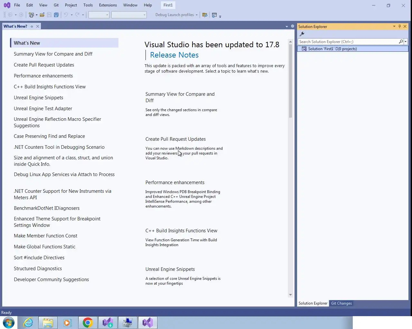Open the Navigate Backward history dropdown
The height and width of the screenshot is (329, 412).
click(15, 15)
